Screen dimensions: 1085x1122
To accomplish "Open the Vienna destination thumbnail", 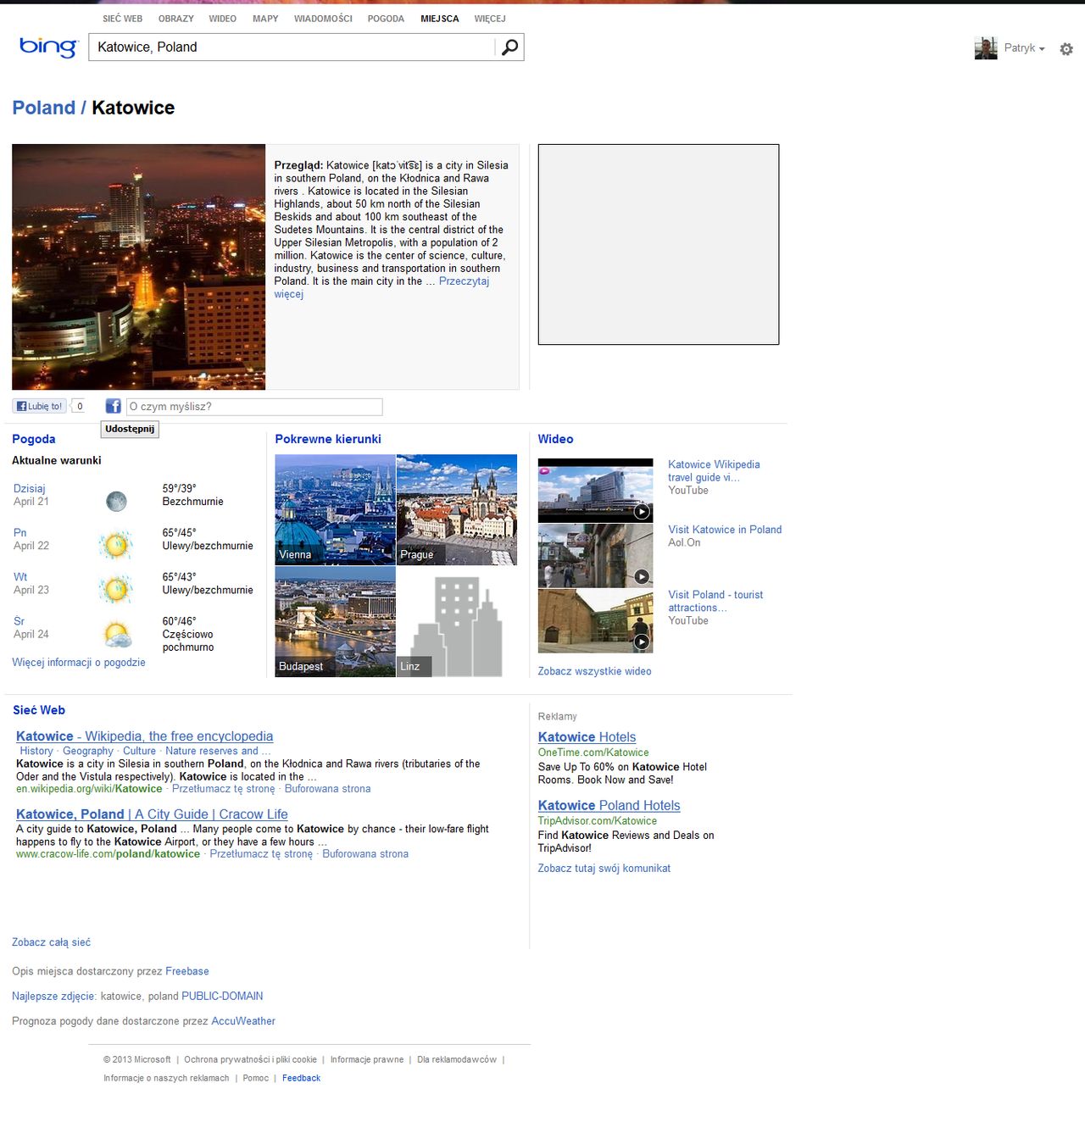I will point(335,509).
